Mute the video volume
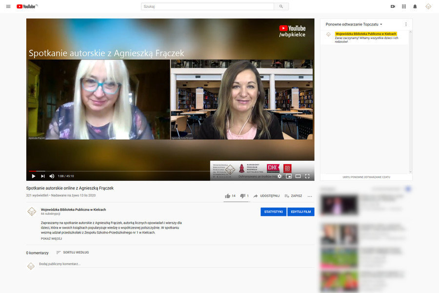The width and height of the screenshot is (439, 293). point(52,176)
